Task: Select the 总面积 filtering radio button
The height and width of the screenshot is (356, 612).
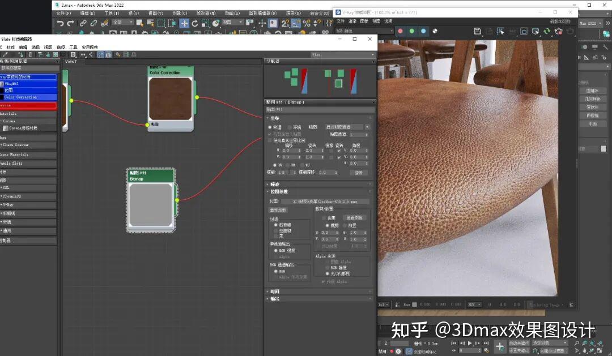Action: [275, 231]
